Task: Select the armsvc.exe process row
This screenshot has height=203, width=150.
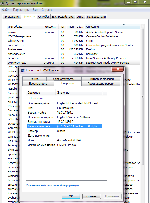Action: click(73, 32)
